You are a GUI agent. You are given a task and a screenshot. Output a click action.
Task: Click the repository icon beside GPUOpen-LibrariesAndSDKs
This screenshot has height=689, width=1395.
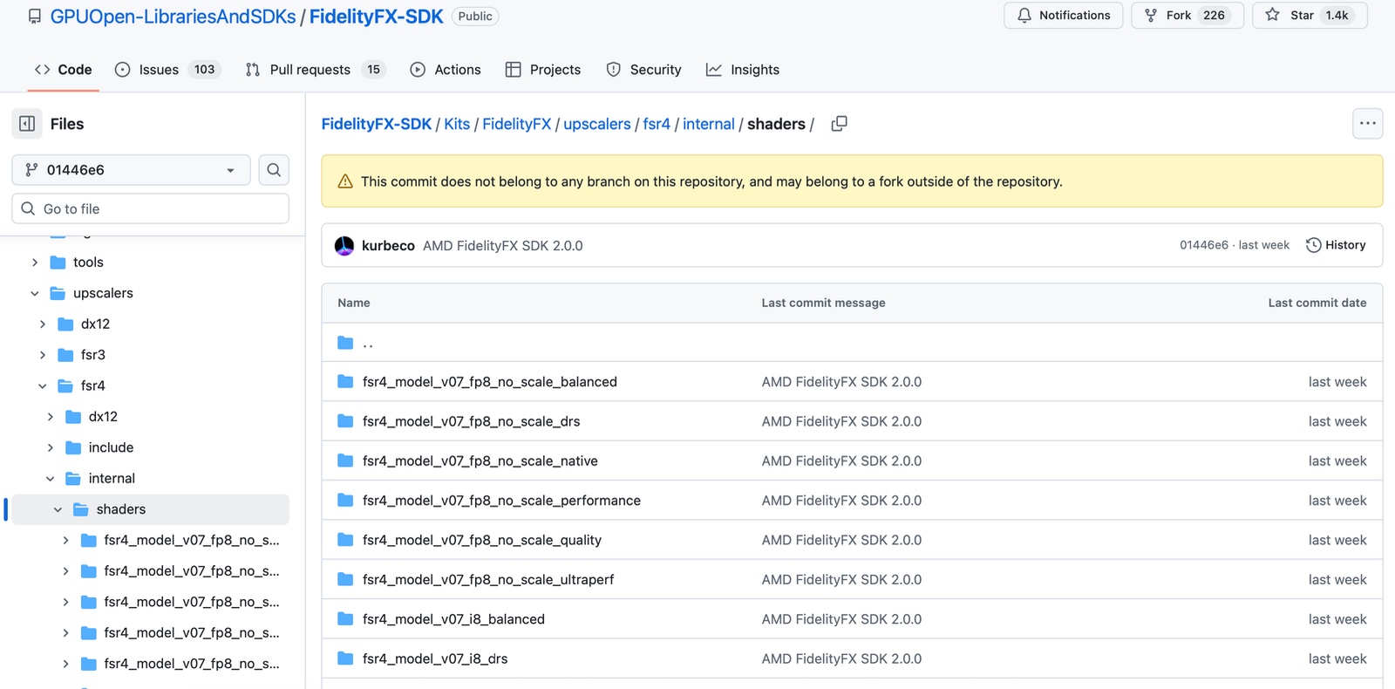pyautogui.click(x=35, y=17)
